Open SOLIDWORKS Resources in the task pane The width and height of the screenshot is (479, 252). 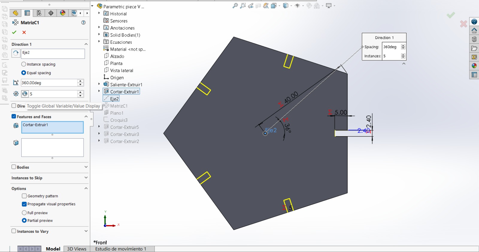tap(474, 31)
